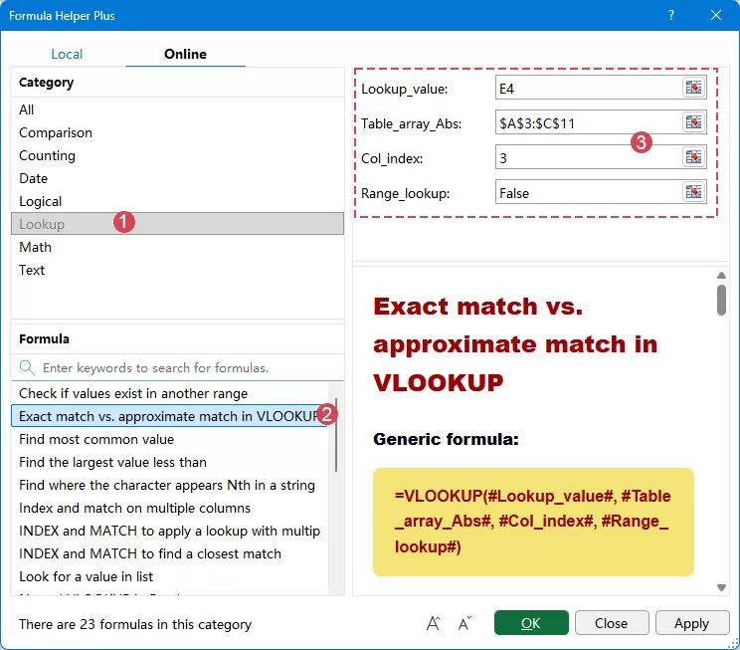Viewport: 740px width, 650px height.
Task: Choose 'Find most common value' formula
Action: point(96,439)
